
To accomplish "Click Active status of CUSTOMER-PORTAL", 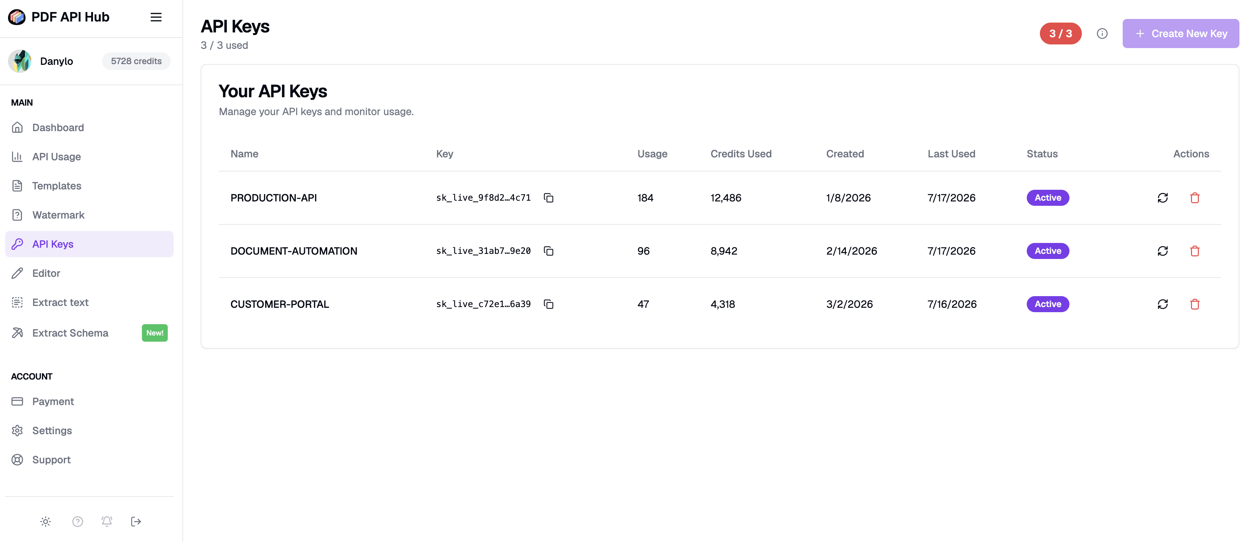I will (x=1048, y=304).
